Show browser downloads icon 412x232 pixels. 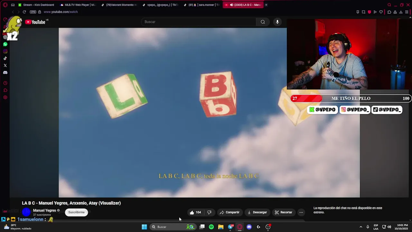(401, 12)
